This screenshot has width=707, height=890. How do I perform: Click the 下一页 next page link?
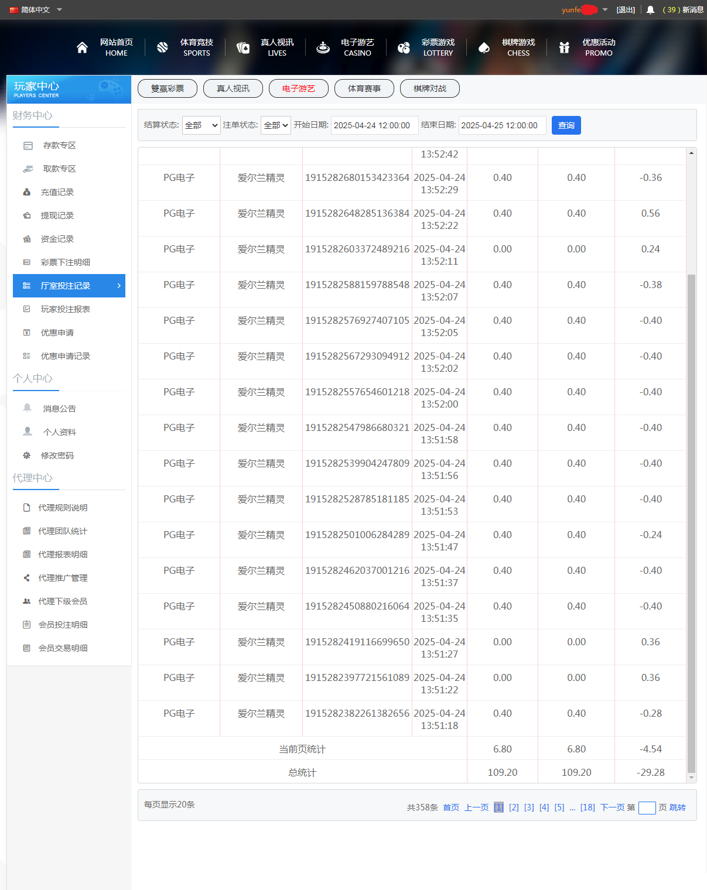click(612, 807)
